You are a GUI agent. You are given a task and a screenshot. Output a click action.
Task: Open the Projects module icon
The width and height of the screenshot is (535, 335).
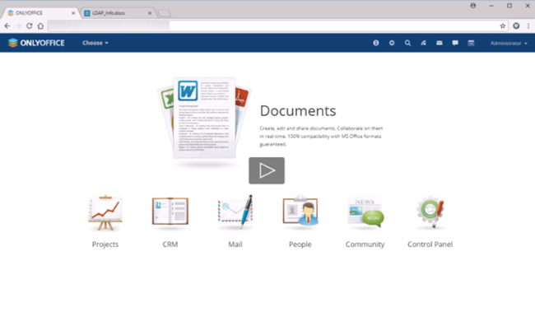pyautogui.click(x=105, y=213)
